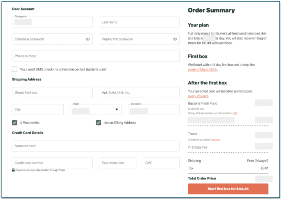This screenshot has width=281, height=199.
Task: Focus the Name on card field
Action: coord(96,146)
